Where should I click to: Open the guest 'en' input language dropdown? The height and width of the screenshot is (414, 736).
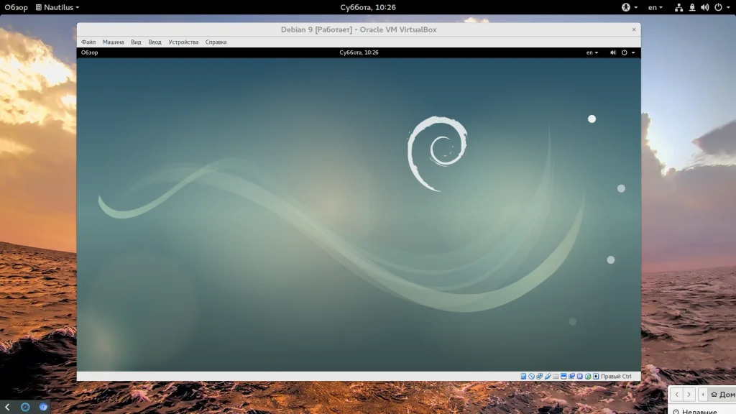[x=592, y=52]
